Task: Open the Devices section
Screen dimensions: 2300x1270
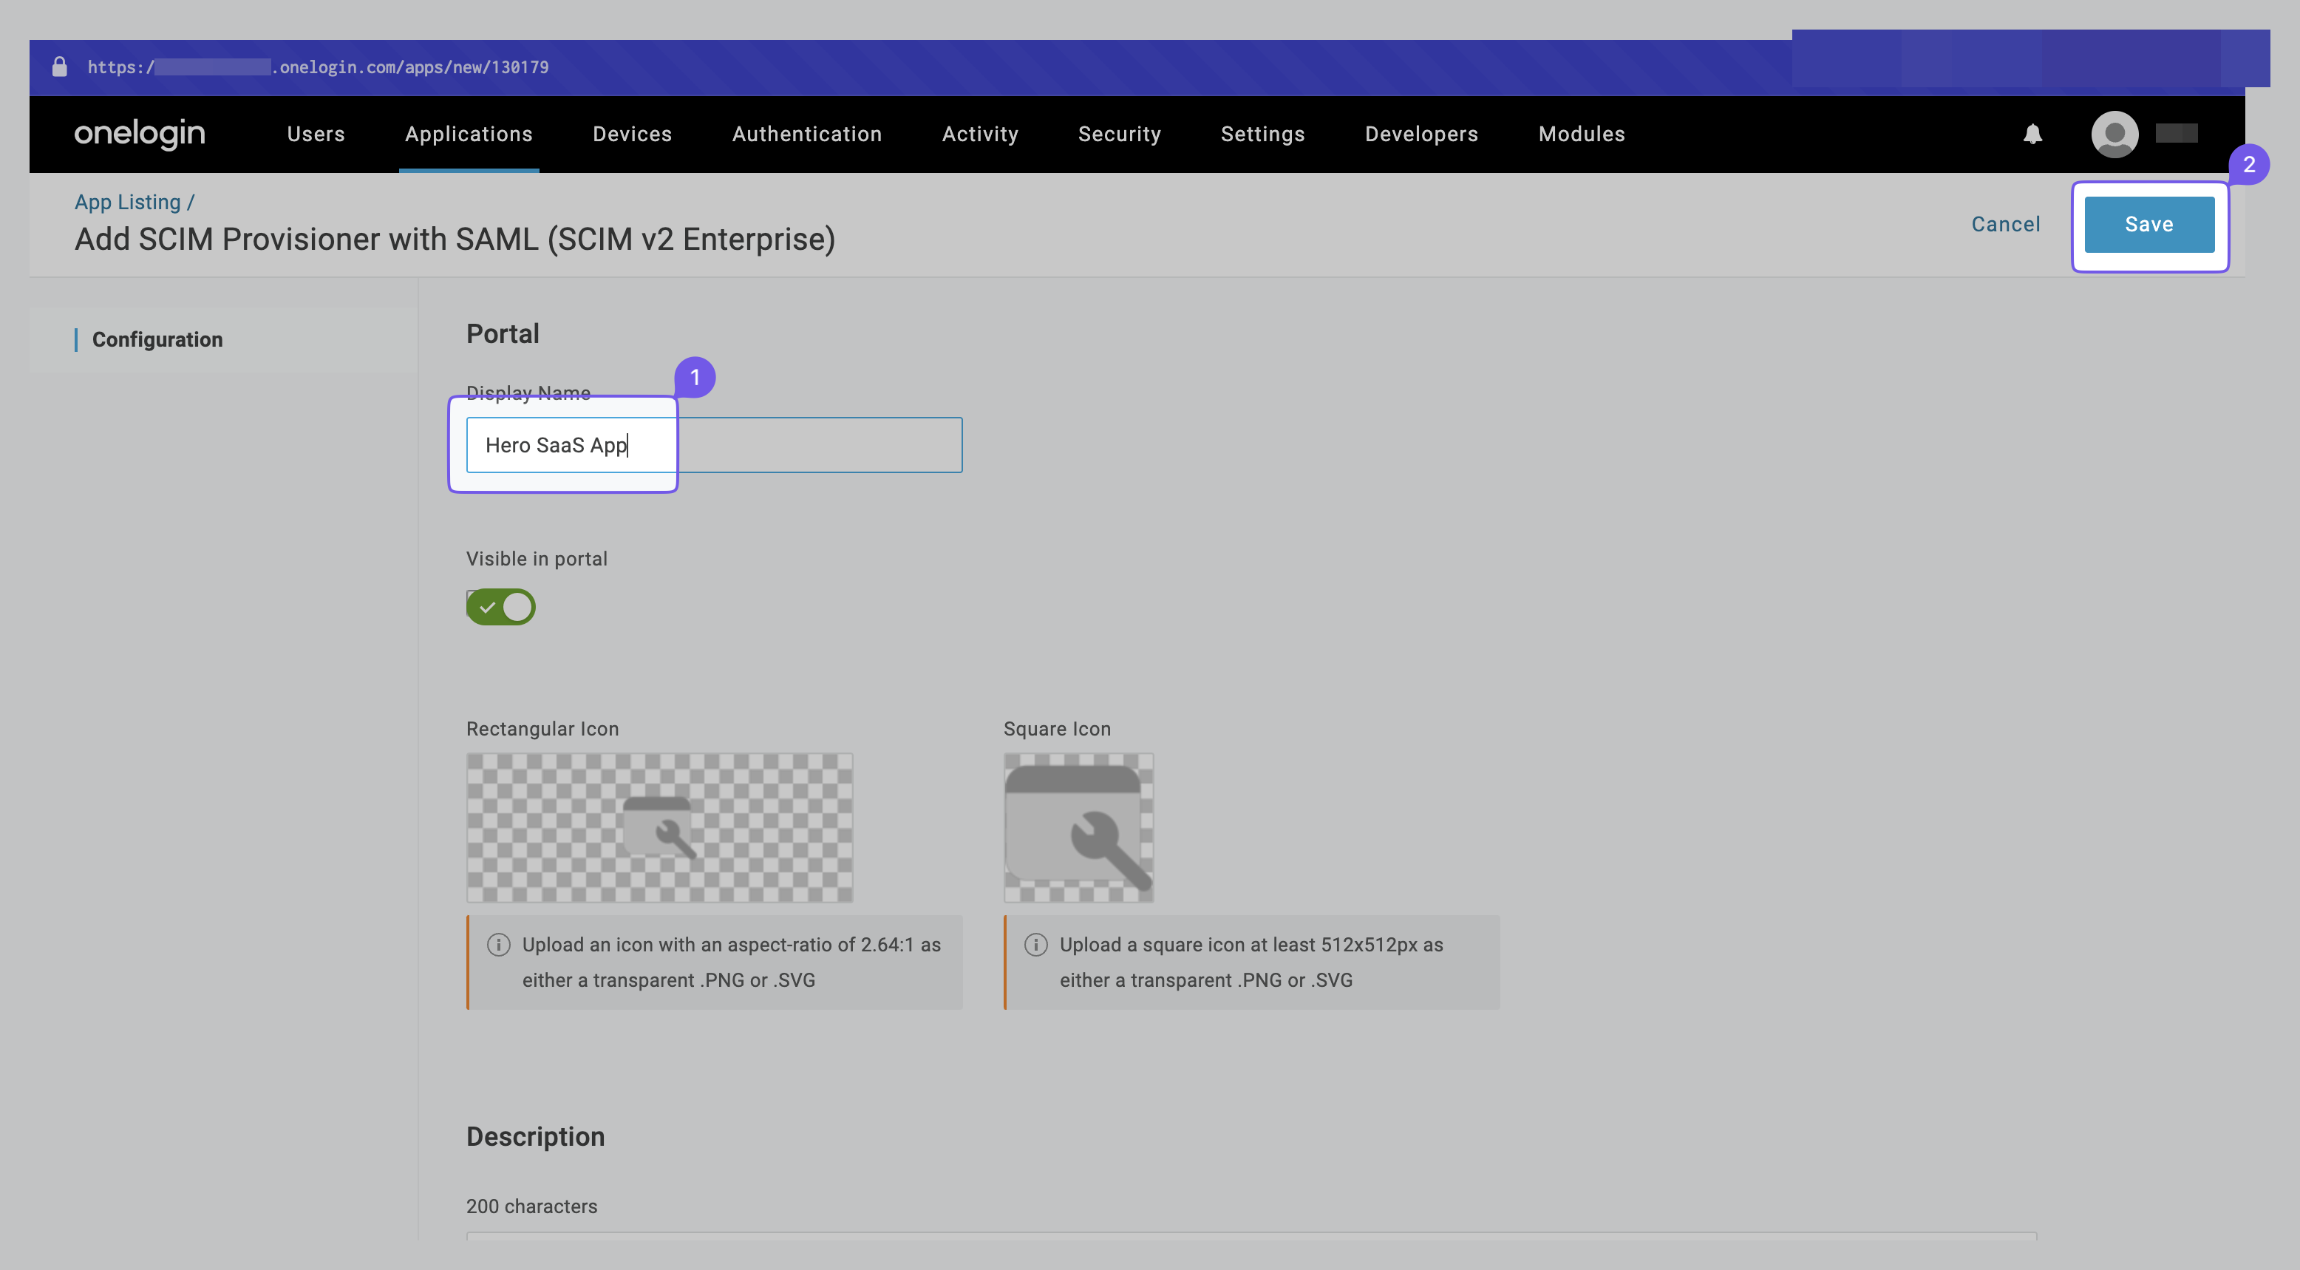Action: tap(632, 134)
